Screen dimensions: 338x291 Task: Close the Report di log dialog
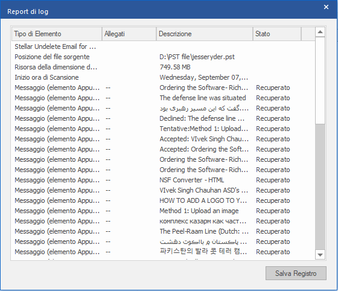click(x=326, y=7)
